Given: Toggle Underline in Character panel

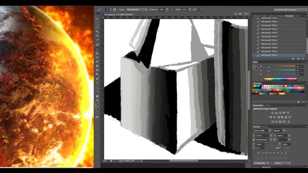Looking at the screenshot, I should (282, 153).
